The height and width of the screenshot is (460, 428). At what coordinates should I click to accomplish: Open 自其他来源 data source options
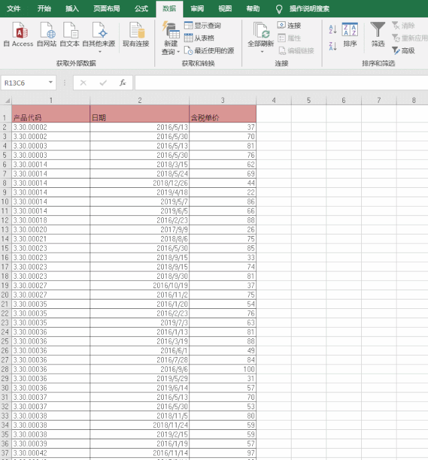[x=99, y=37]
